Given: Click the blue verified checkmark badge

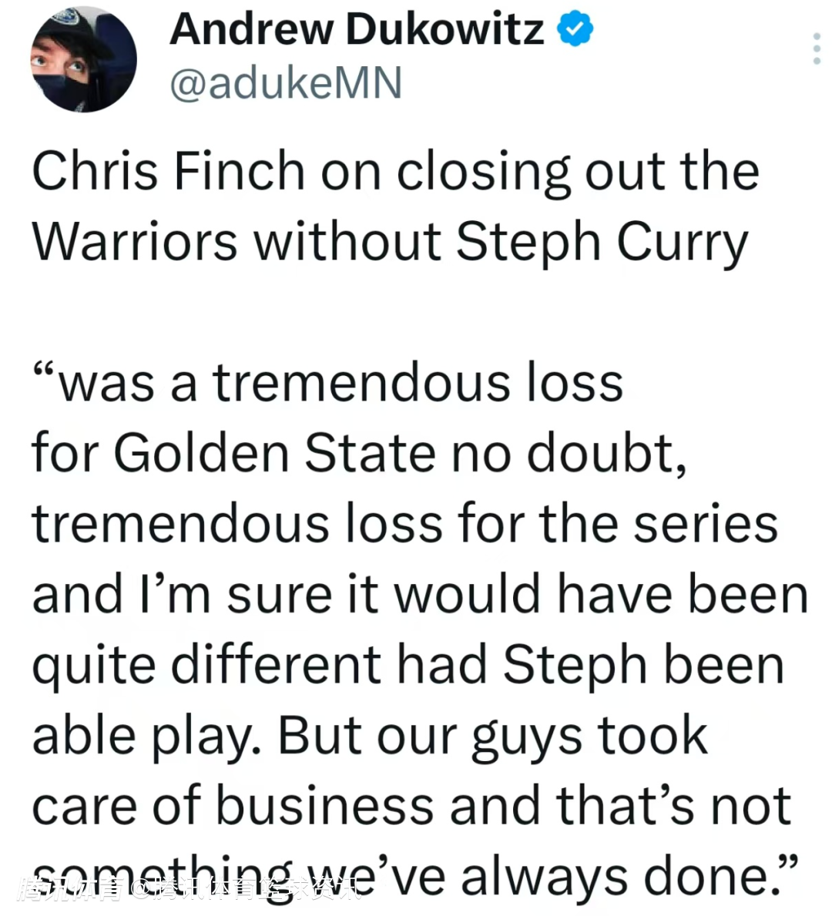Looking at the screenshot, I should pyautogui.click(x=575, y=30).
